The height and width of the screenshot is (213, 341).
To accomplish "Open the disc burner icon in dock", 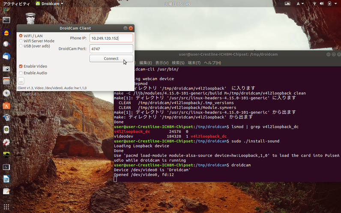I will click(x=6, y=93).
